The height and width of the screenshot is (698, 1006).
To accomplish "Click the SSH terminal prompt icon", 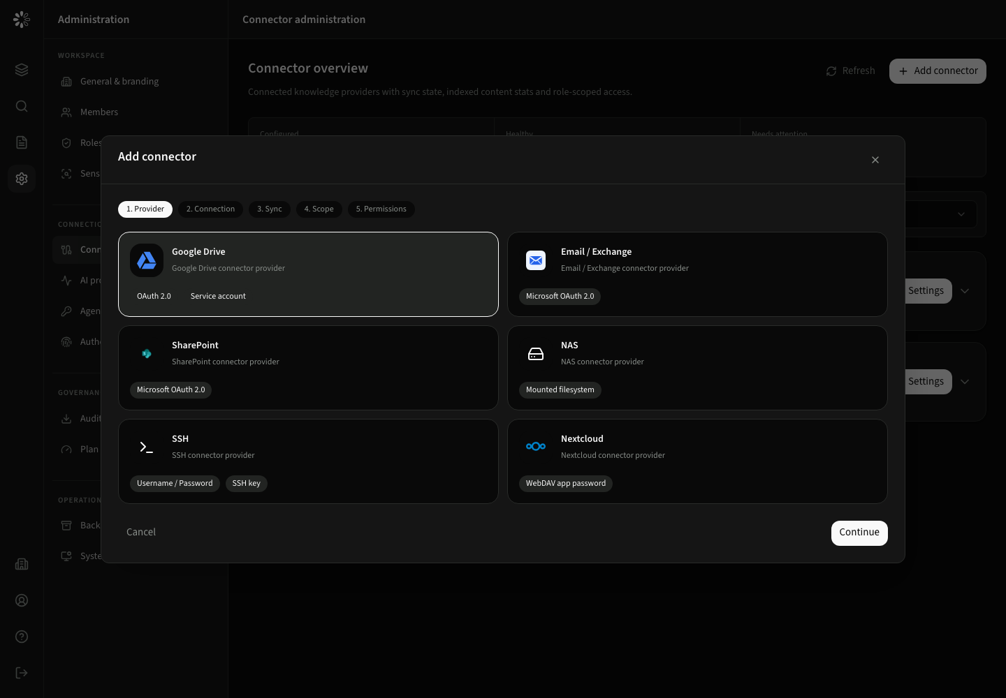I will (147, 447).
